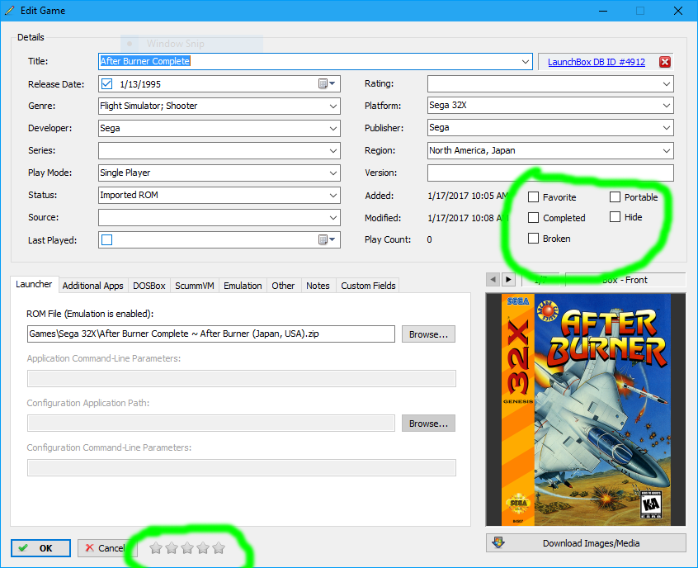Enable the Last Played checkbox
The width and height of the screenshot is (698, 568).
pyautogui.click(x=106, y=239)
